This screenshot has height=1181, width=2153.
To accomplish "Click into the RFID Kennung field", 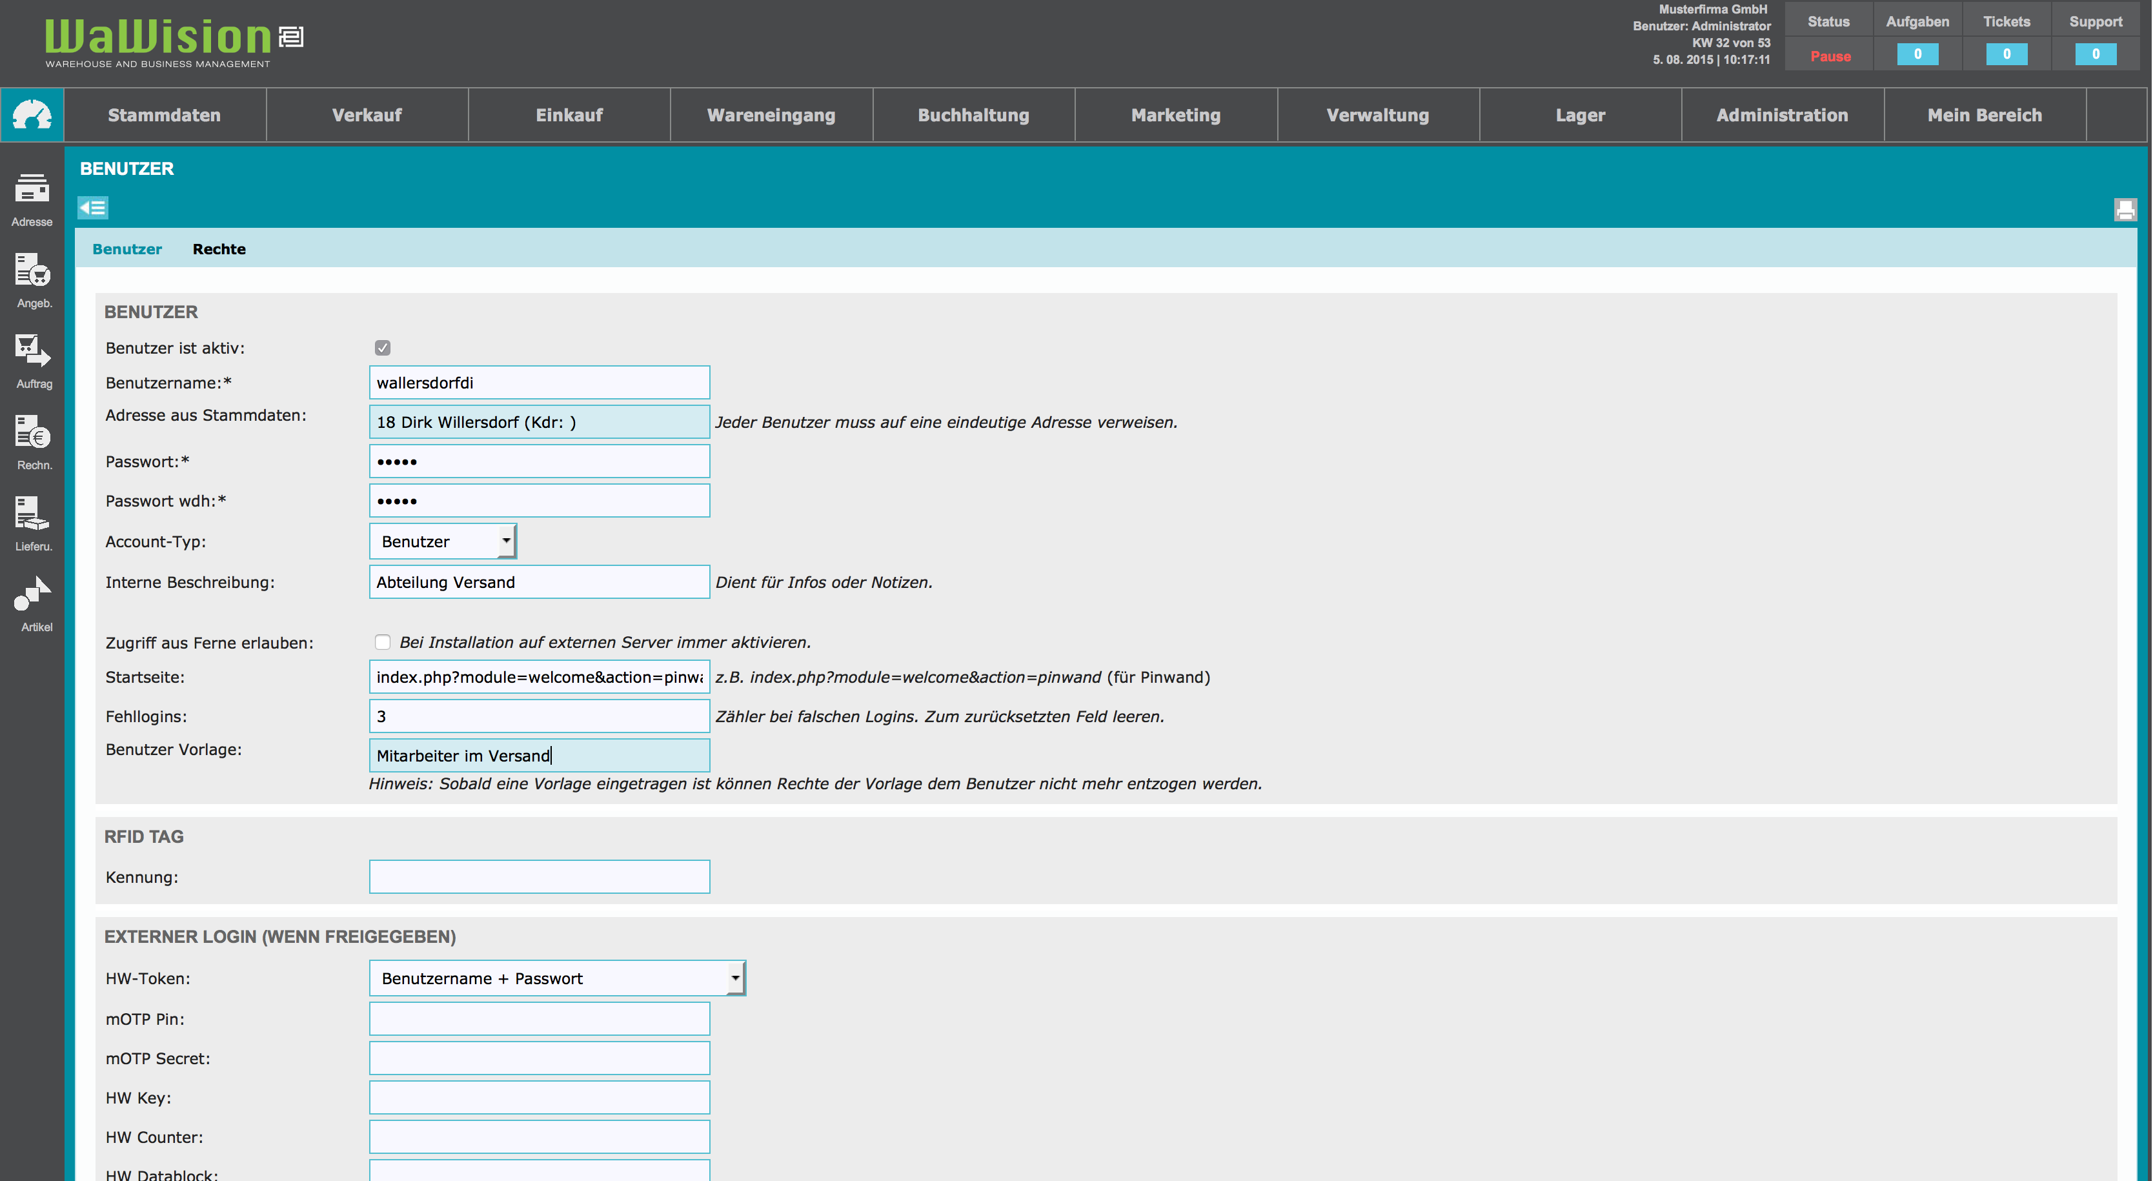I will pyautogui.click(x=539, y=876).
